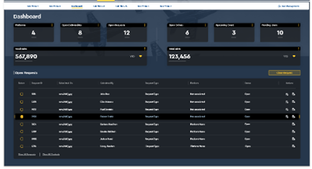Expand the YTD dropdown beside 567,890
The image size is (312, 169).
pyautogui.click(x=140, y=56)
